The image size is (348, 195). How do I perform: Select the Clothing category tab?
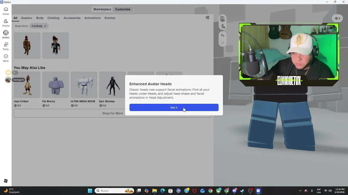click(x=53, y=18)
